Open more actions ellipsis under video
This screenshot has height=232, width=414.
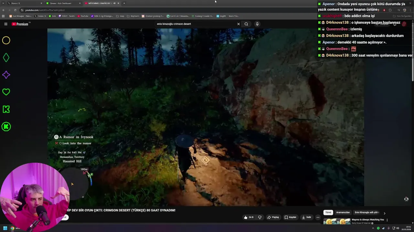[x=318, y=217]
